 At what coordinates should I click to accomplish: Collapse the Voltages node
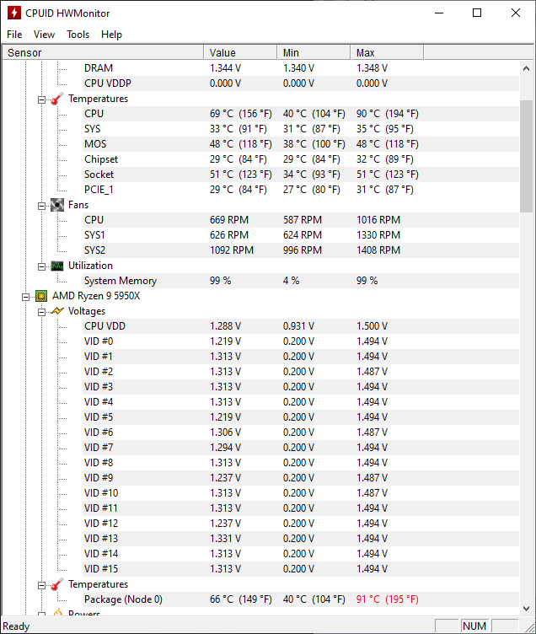pos(41,312)
